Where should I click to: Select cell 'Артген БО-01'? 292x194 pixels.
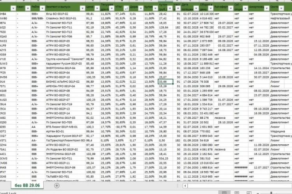point(65,132)
